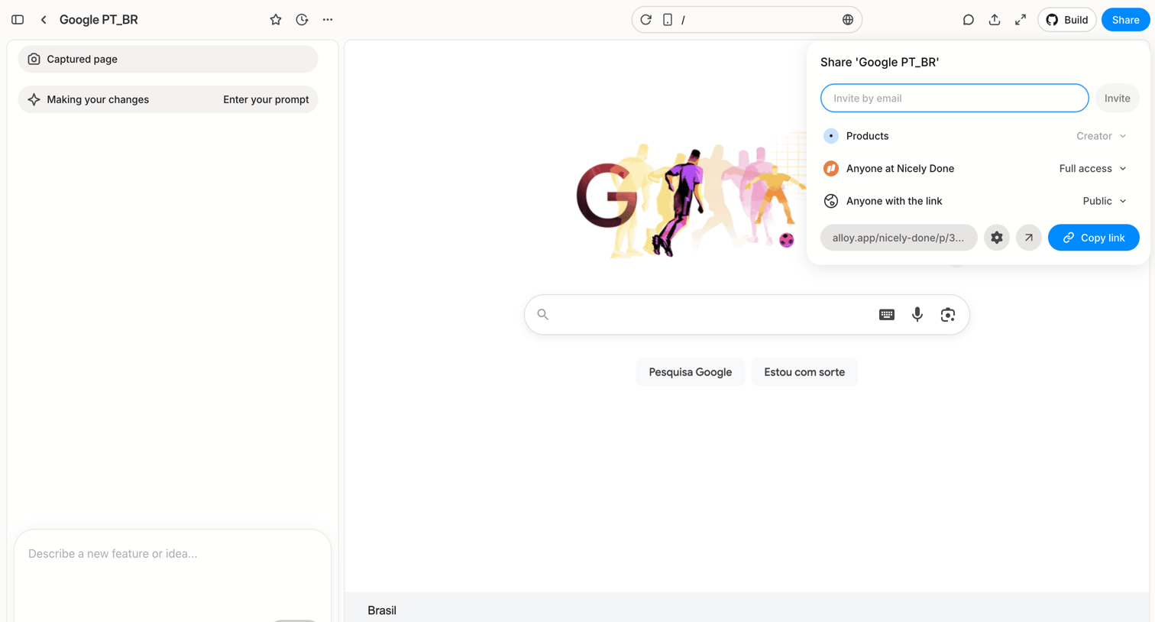Open the Creator role dropdown for Products
1155x622 pixels.
click(x=1102, y=136)
